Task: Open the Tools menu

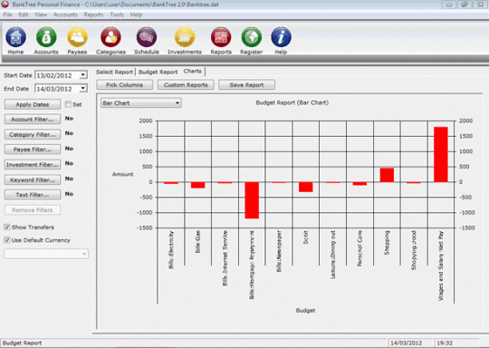Action: pyautogui.click(x=117, y=14)
